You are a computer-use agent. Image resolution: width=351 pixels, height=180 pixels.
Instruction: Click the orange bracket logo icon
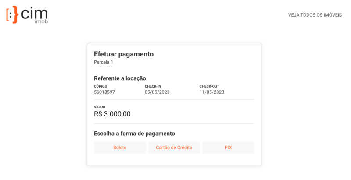pyautogui.click(x=12, y=14)
